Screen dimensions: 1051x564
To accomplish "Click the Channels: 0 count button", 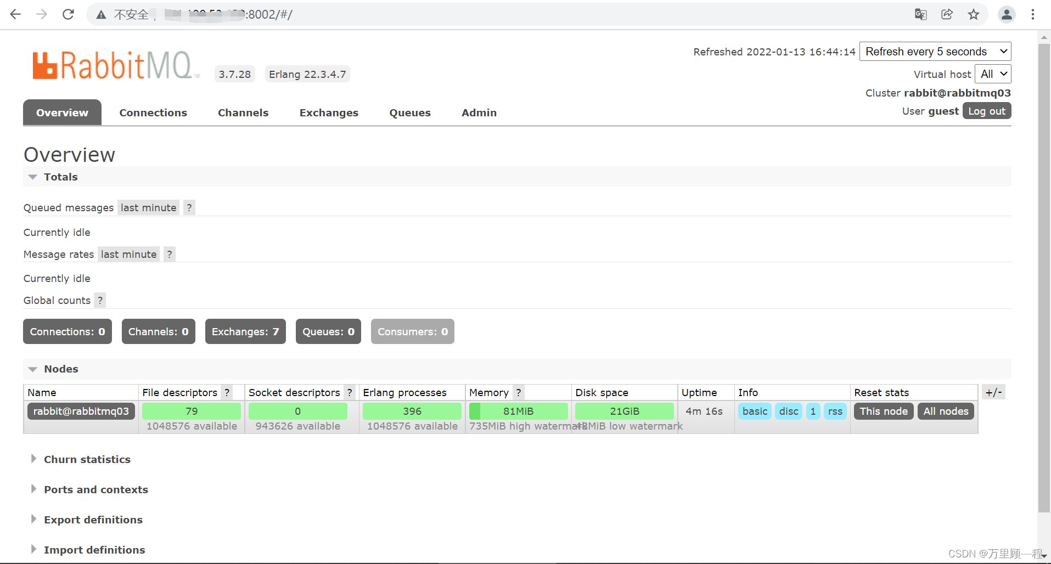I will pos(159,331).
